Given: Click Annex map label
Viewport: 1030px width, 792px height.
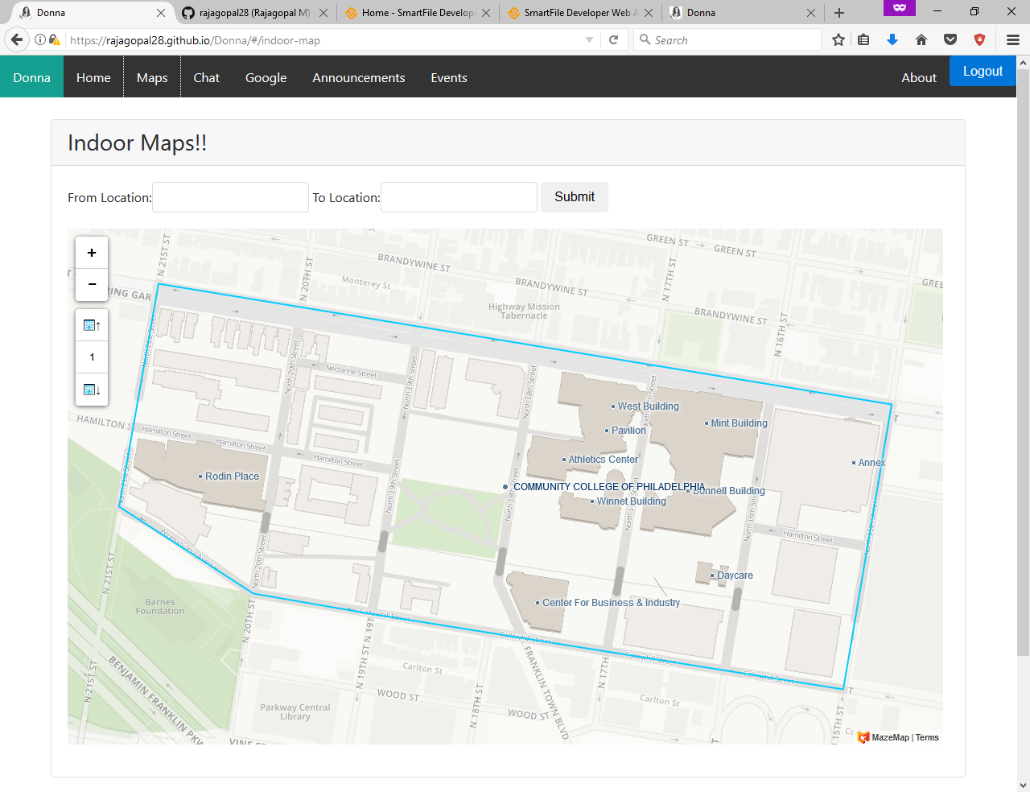Looking at the screenshot, I should tap(871, 463).
